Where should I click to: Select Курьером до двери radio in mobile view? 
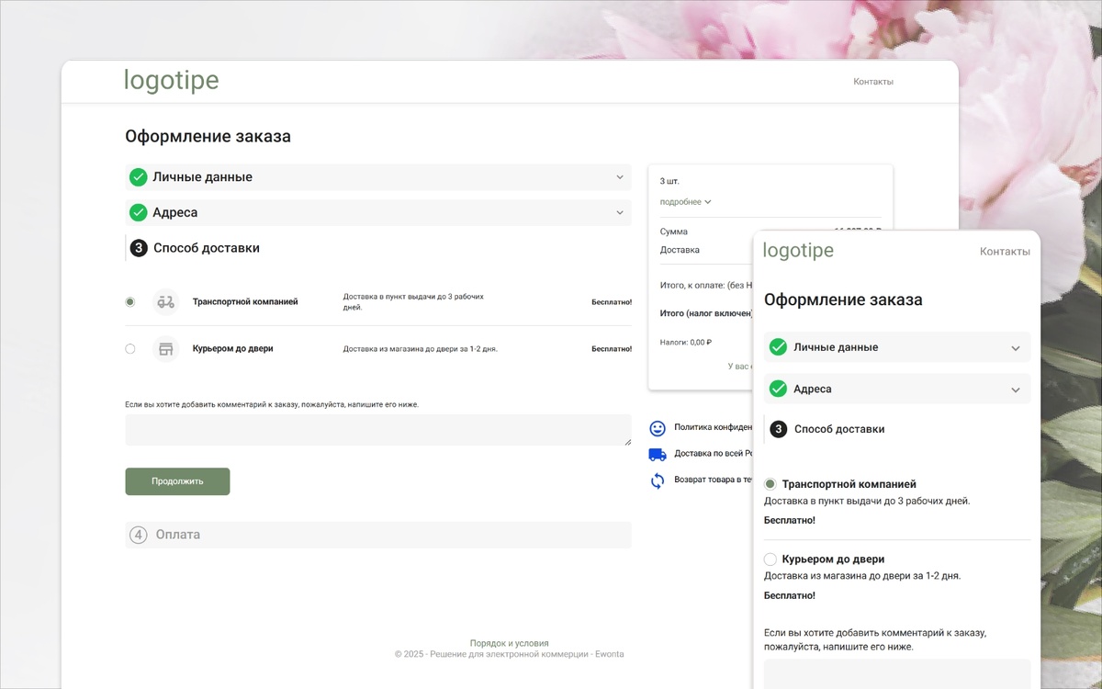(x=770, y=559)
